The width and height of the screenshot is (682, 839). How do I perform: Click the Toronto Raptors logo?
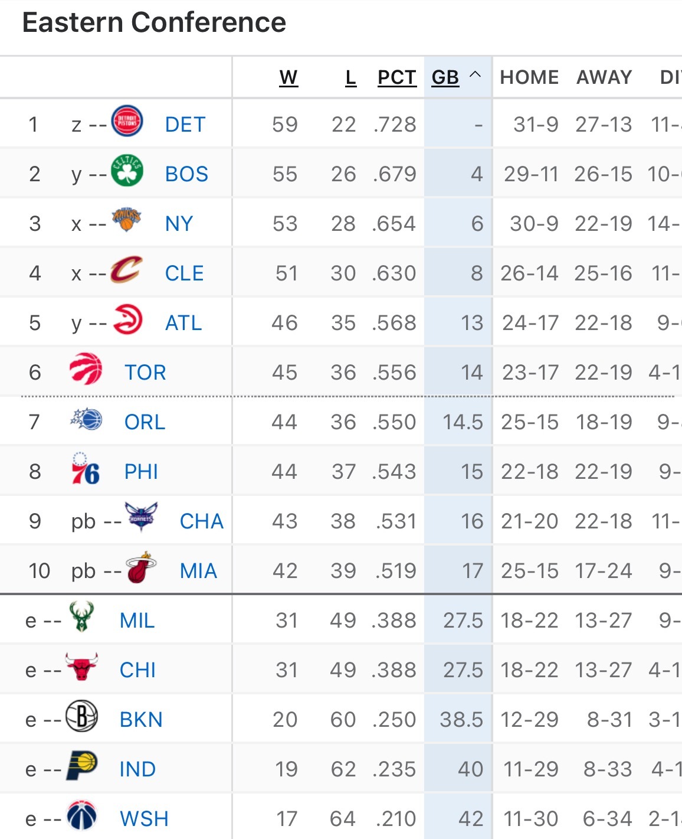point(86,370)
